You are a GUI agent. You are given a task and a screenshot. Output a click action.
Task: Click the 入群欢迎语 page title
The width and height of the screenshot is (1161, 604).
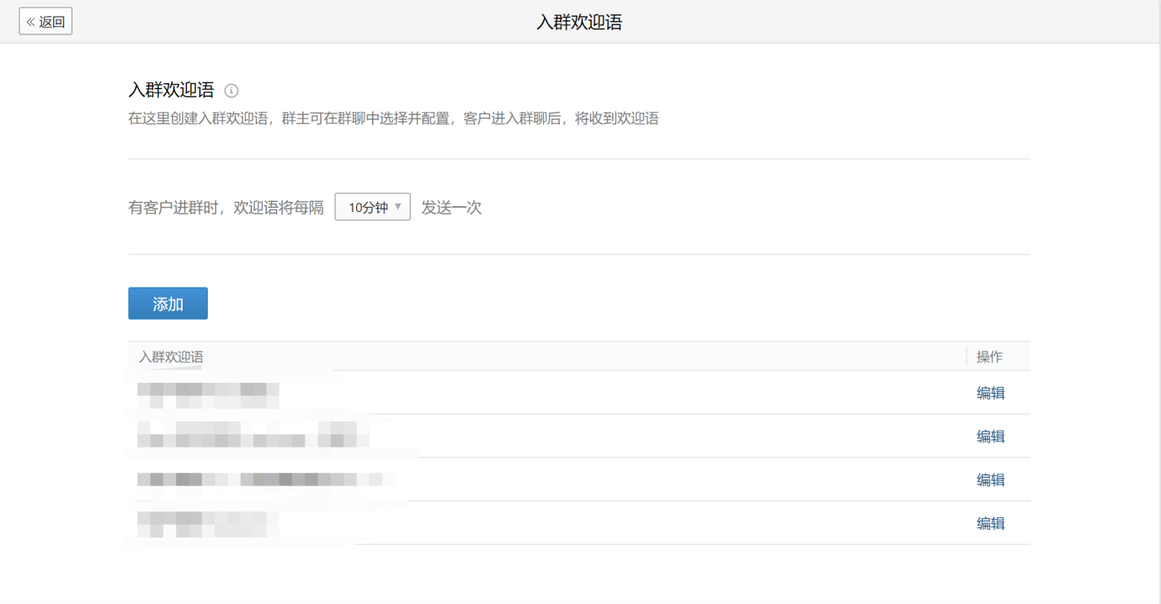(x=578, y=20)
